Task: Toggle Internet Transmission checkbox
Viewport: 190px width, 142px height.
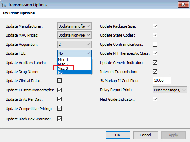Action: point(155,72)
